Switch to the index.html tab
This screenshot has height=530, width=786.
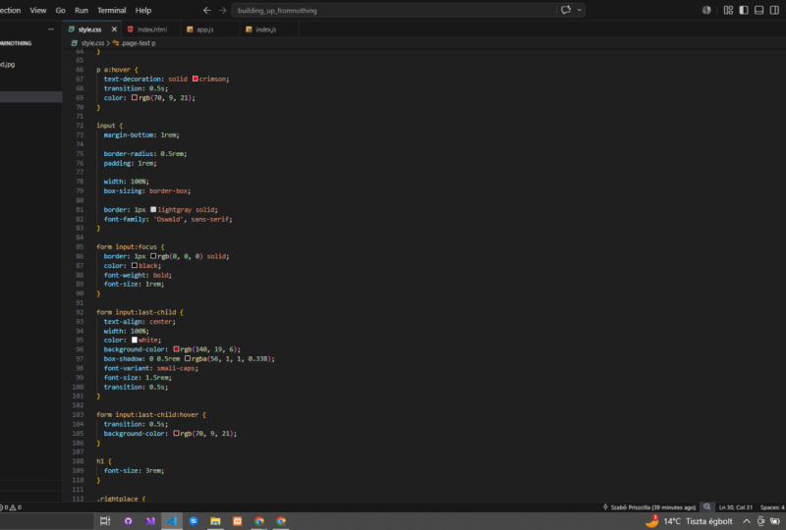tap(152, 29)
